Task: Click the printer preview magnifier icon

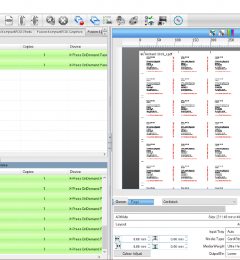Action: tap(120, 21)
